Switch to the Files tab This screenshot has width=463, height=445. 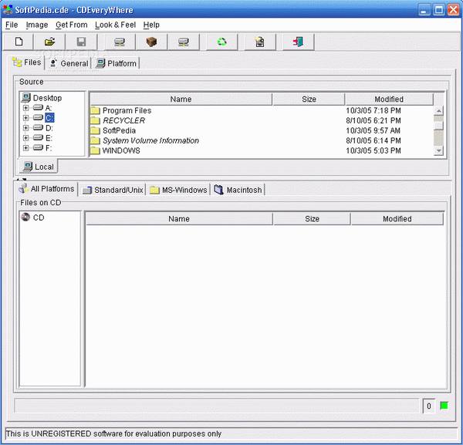coord(27,62)
